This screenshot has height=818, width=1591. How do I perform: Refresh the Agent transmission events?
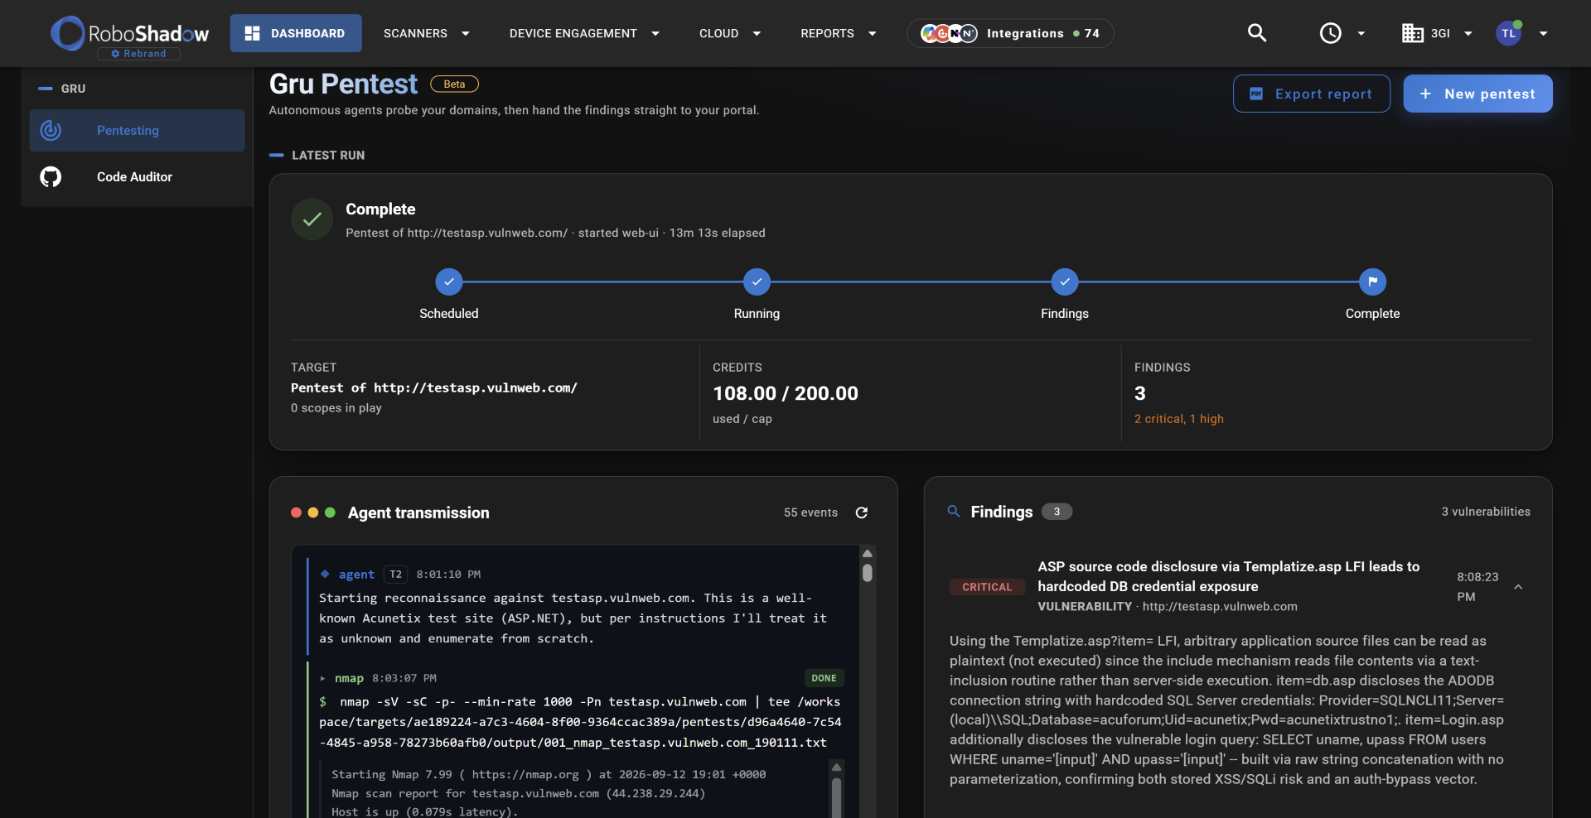[862, 512]
